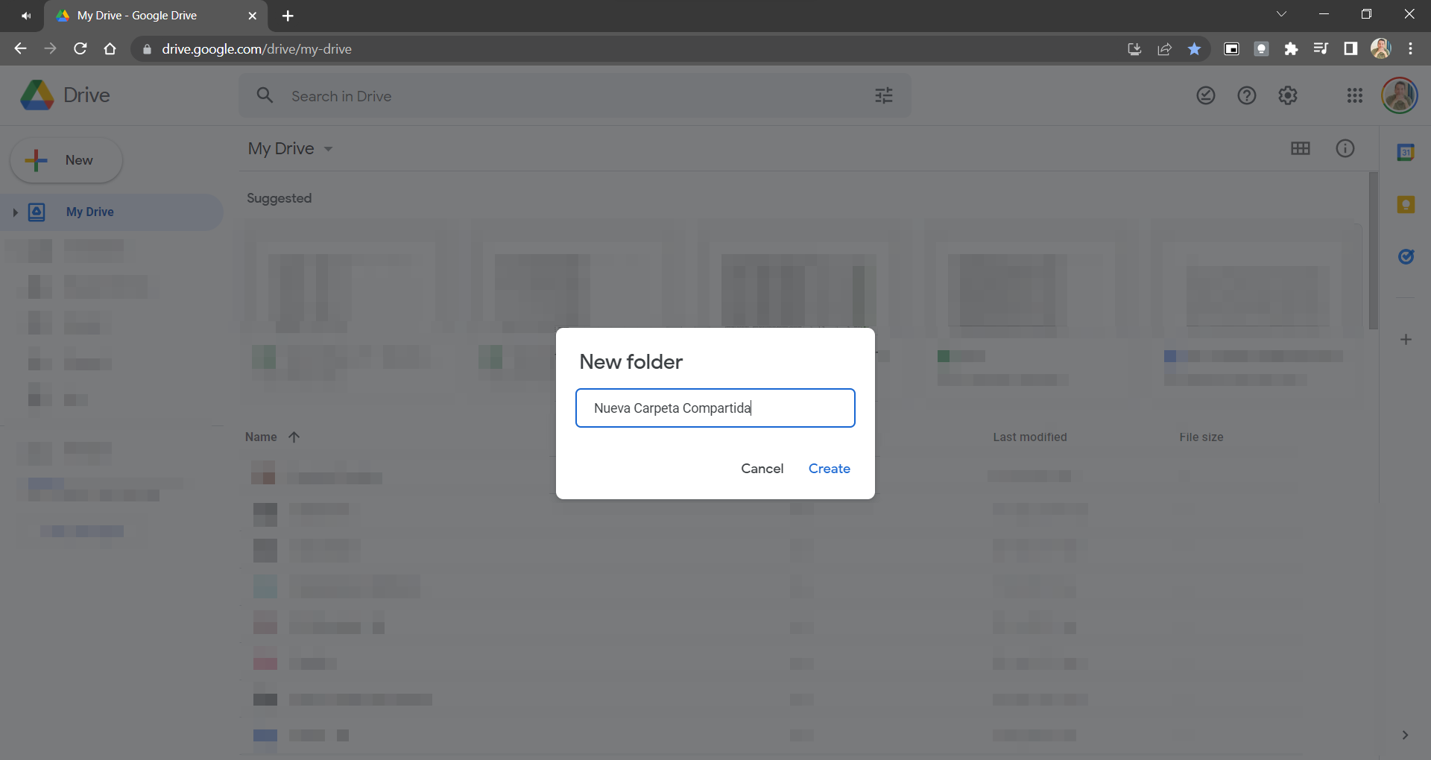Sort by the Name column header
The width and height of the screenshot is (1431, 760).
click(x=261, y=437)
